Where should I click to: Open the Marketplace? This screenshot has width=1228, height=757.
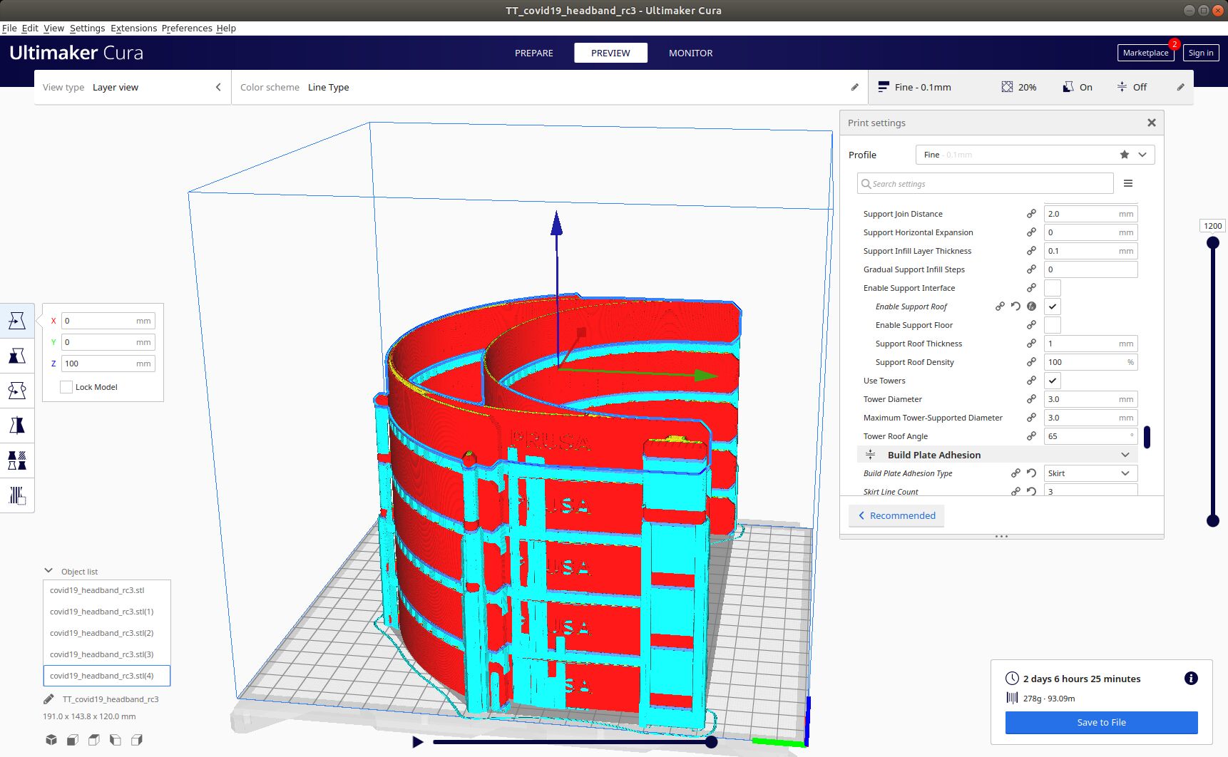tap(1145, 53)
